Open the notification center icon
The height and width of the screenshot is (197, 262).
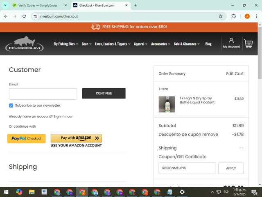pyautogui.click(x=255, y=192)
